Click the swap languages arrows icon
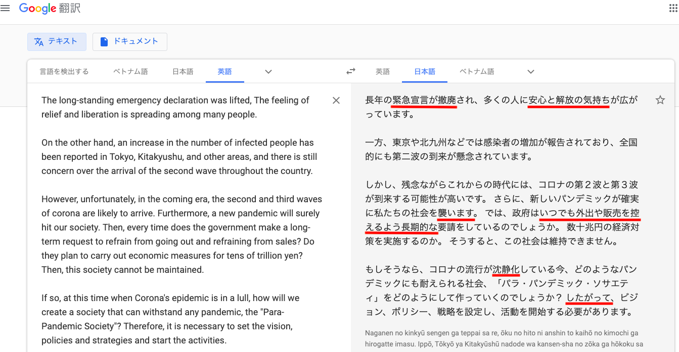 351,71
